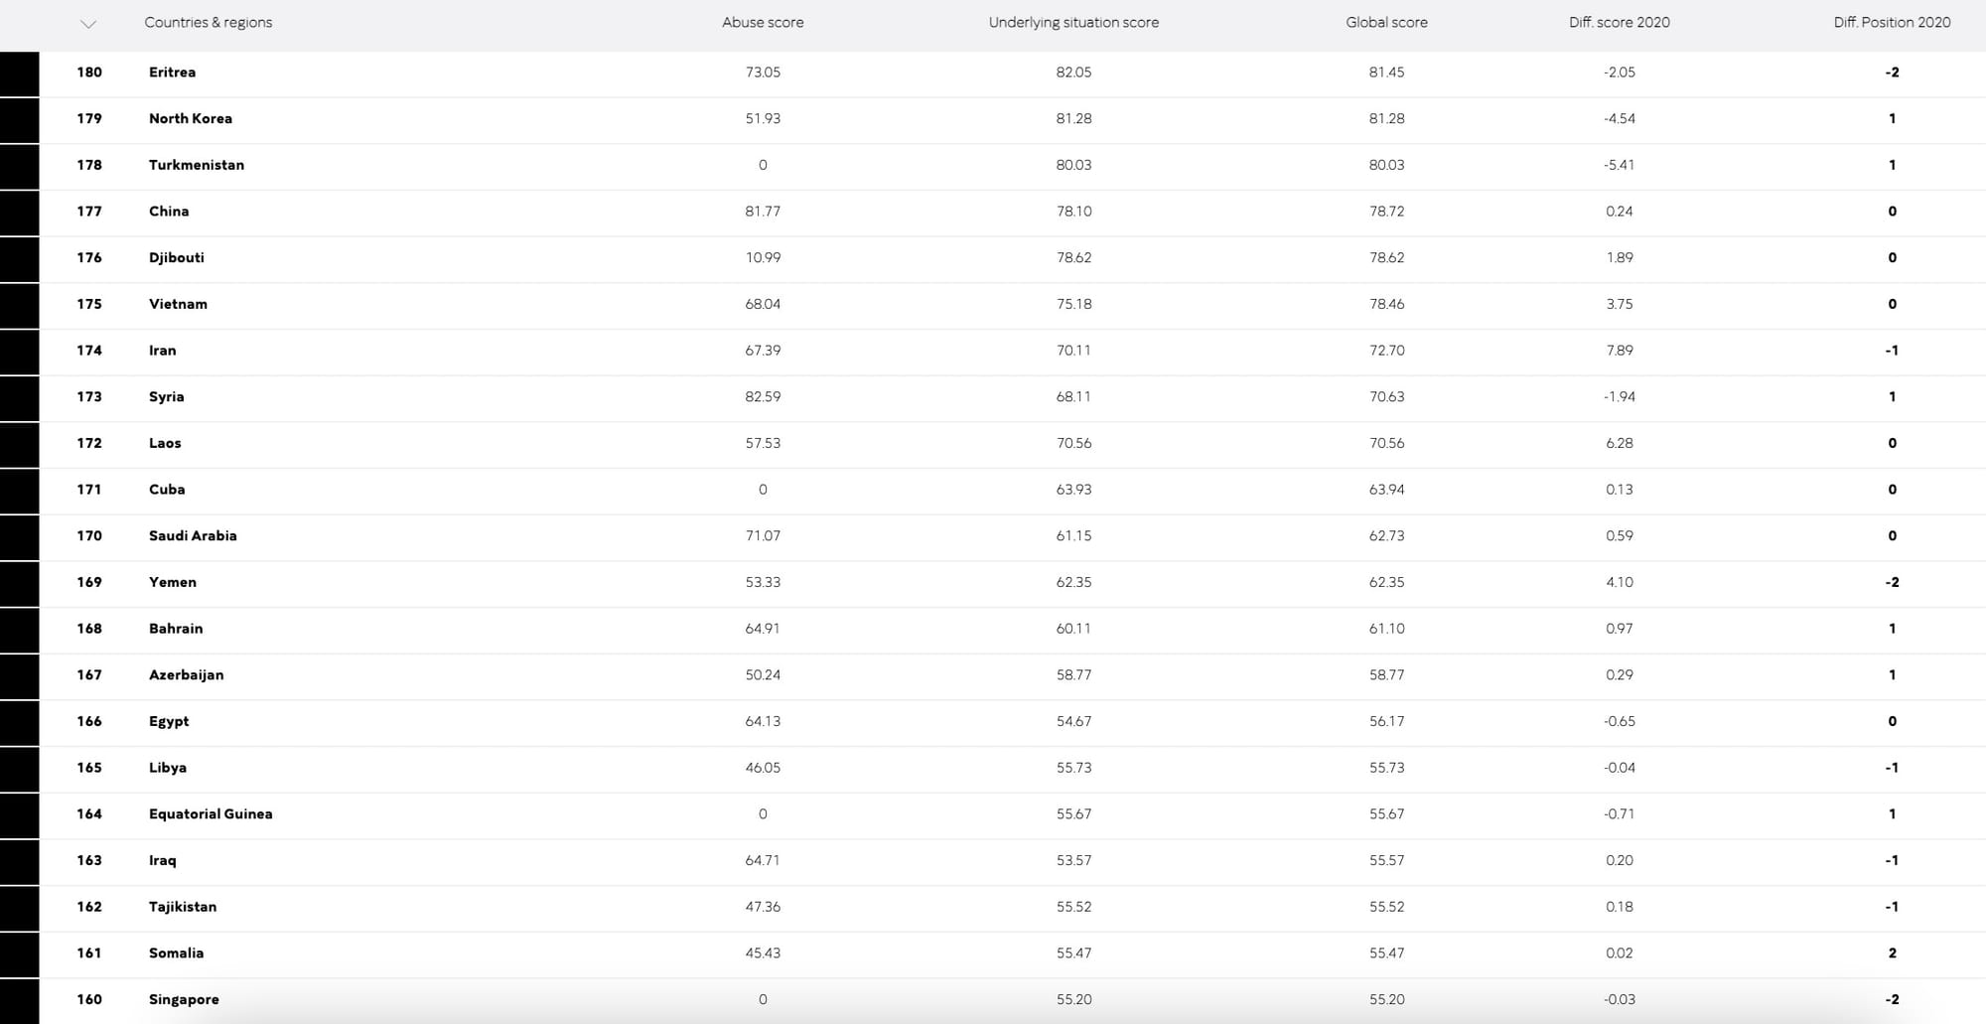Click the sort chevron in the rank header

pos(88,24)
